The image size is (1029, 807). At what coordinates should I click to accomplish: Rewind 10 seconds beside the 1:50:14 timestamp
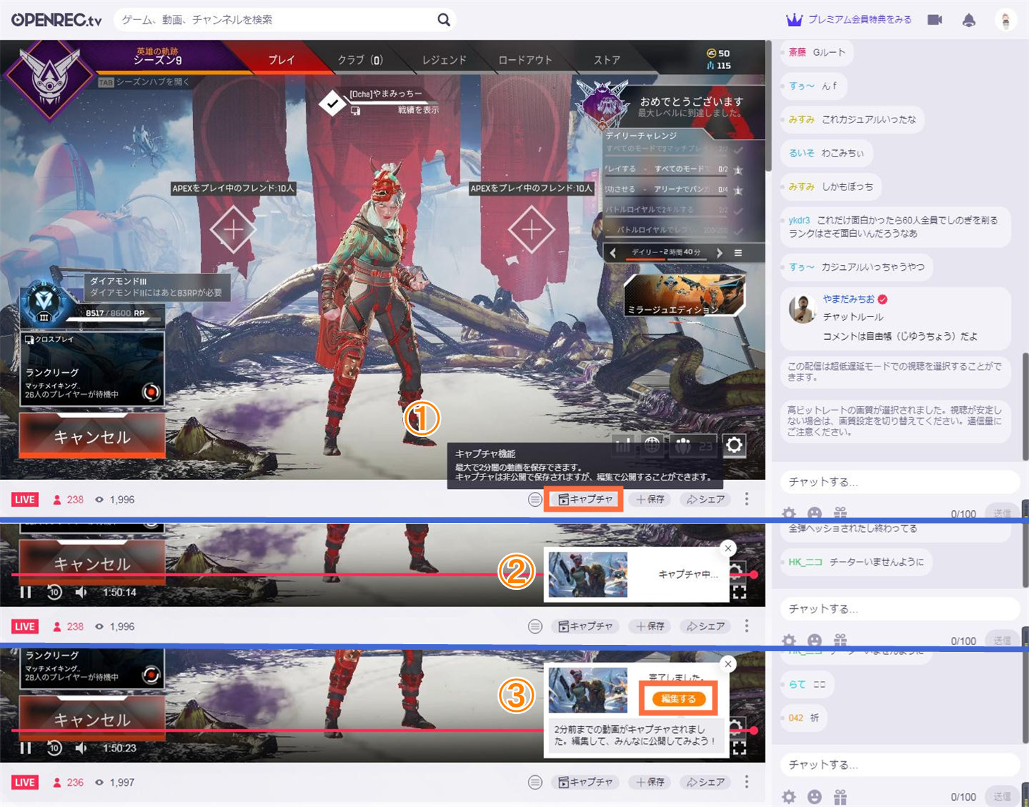coord(54,592)
